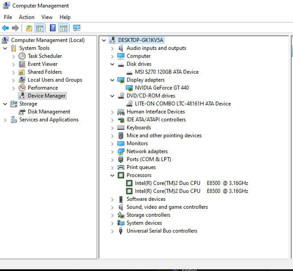Click the Processors chip icon
Viewport: 293px width, 271px height.
click(x=121, y=175)
